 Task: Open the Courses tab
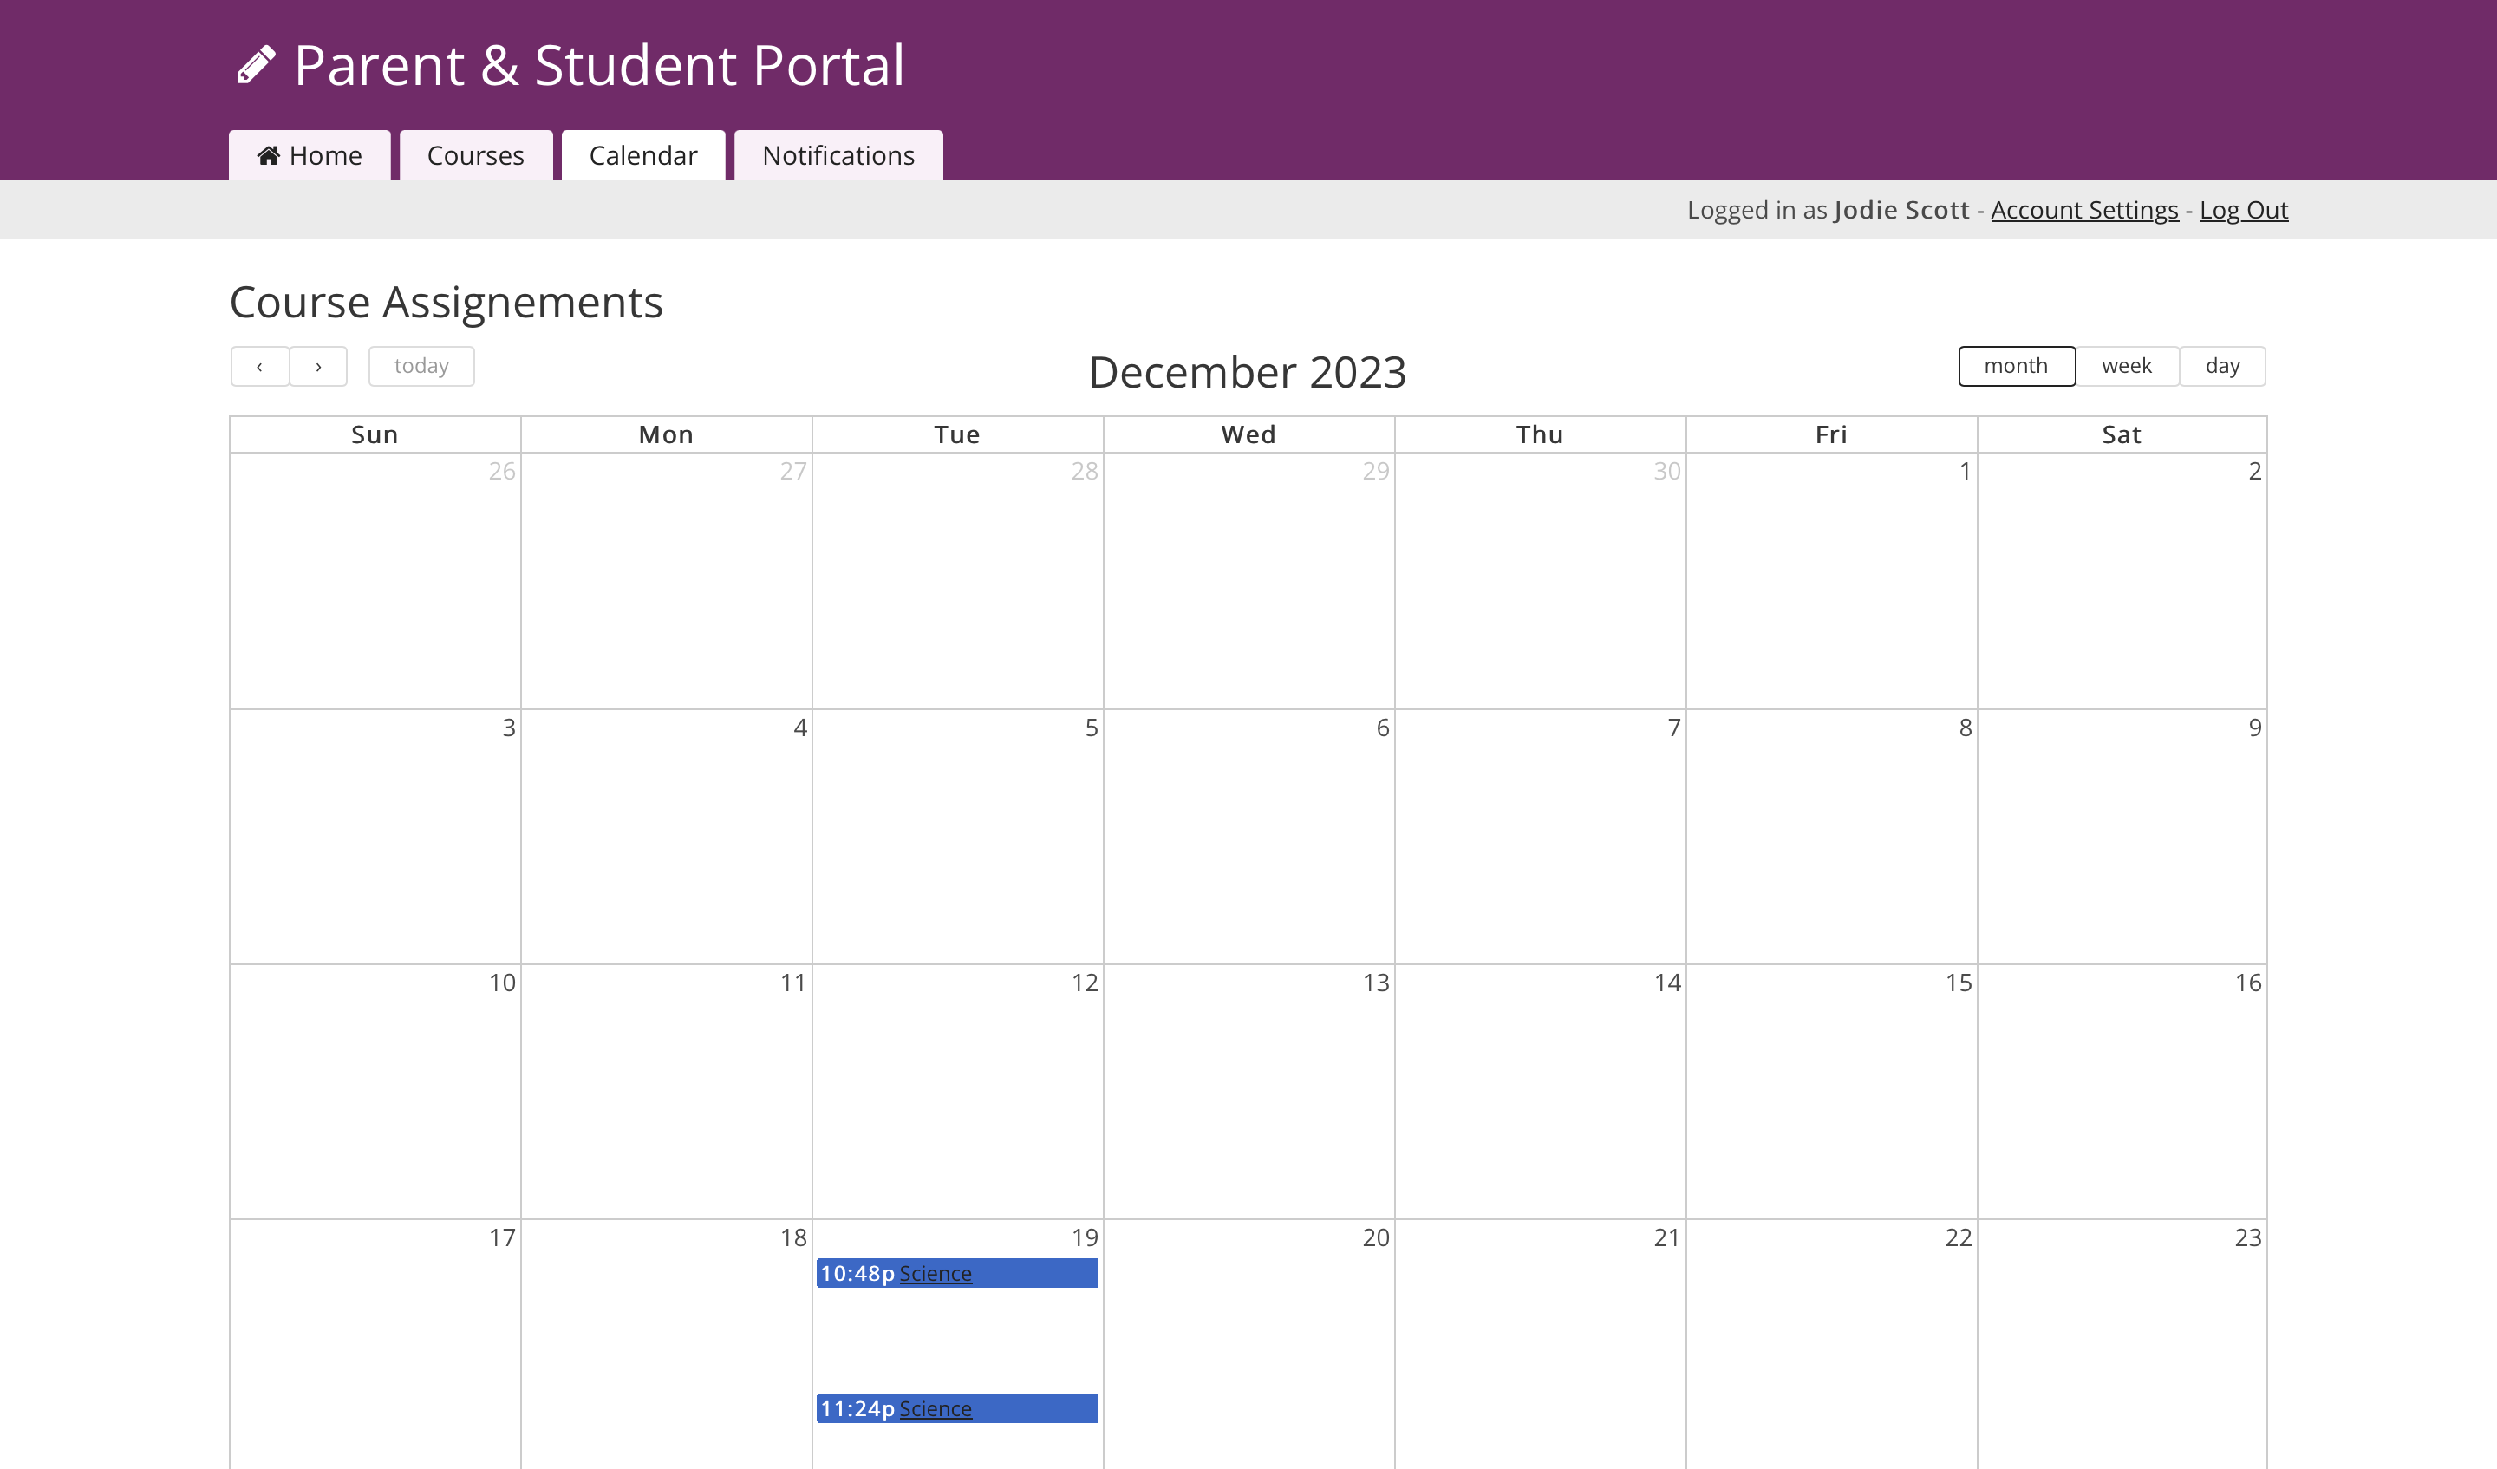[x=476, y=155]
